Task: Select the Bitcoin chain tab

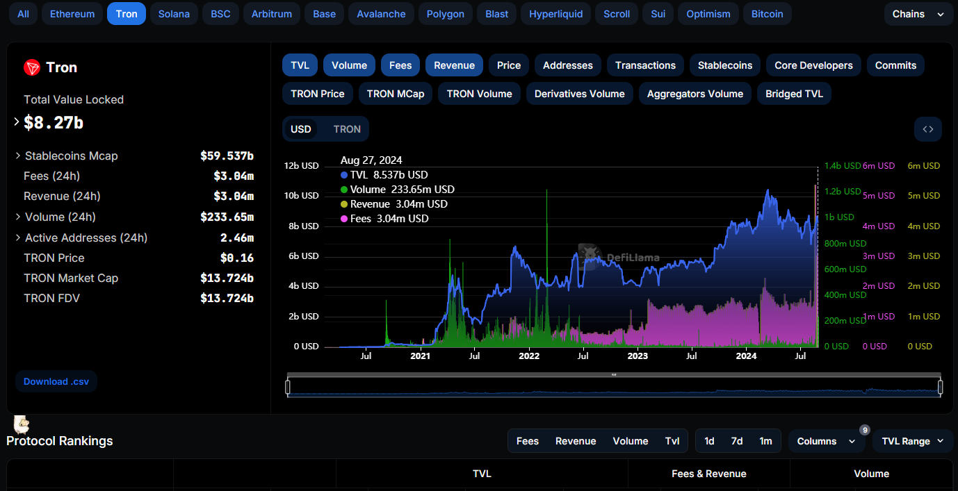Action: point(767,14)
